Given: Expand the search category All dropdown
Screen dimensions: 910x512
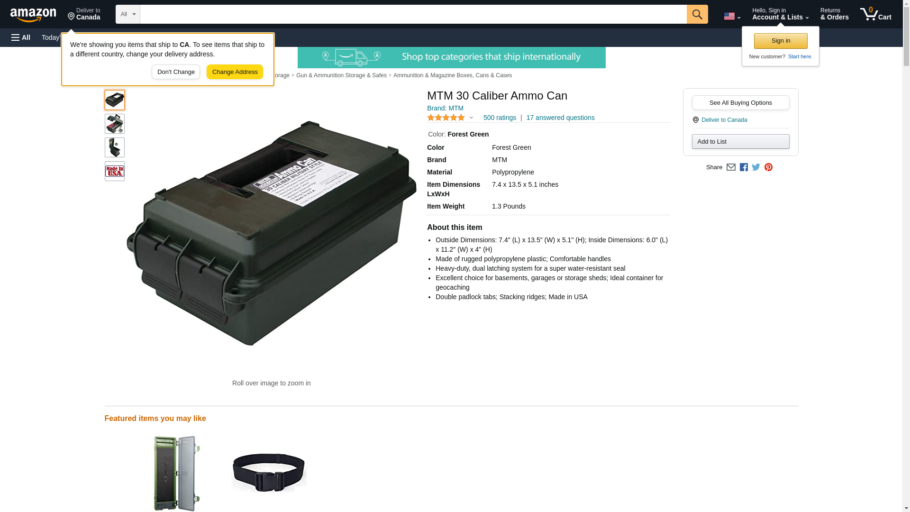Looking at the screenshot, I should [128, 14].
